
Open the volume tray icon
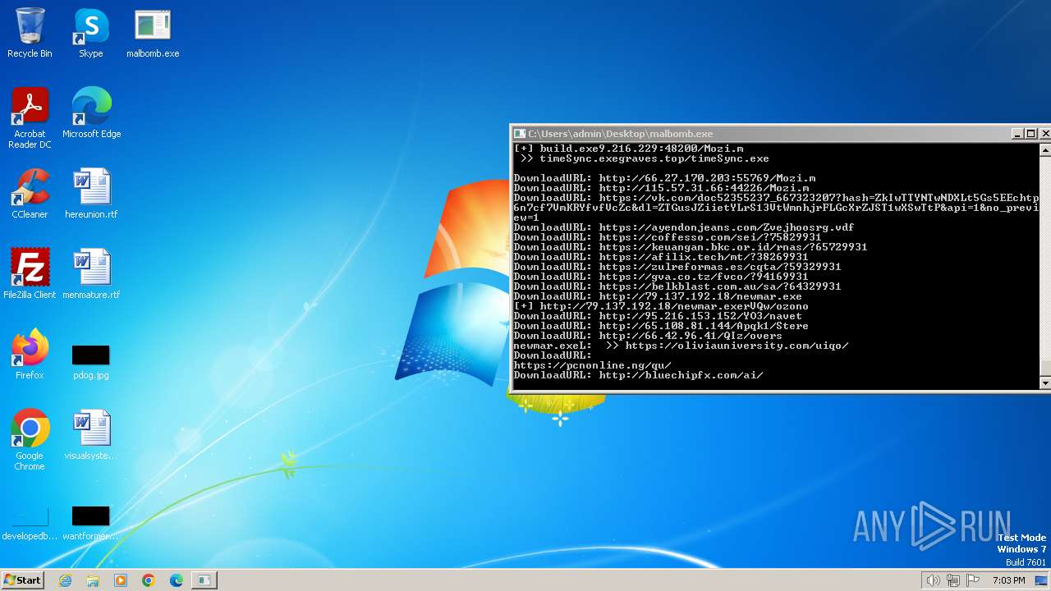(x=933, y=580)
